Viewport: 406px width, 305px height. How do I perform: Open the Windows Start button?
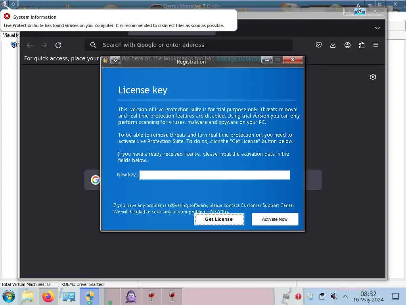(9, 296)
